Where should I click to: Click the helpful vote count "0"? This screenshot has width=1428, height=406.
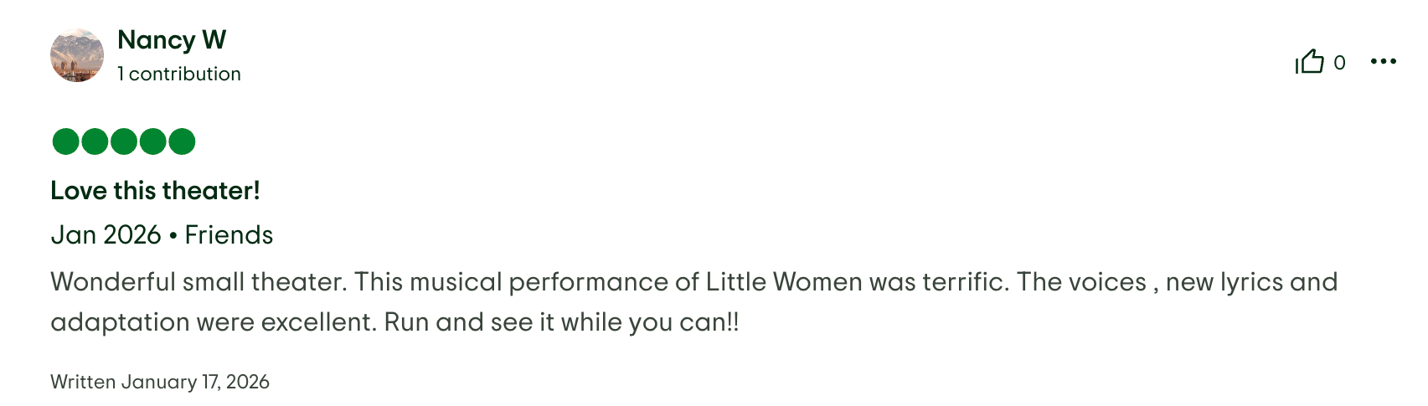1339,63
